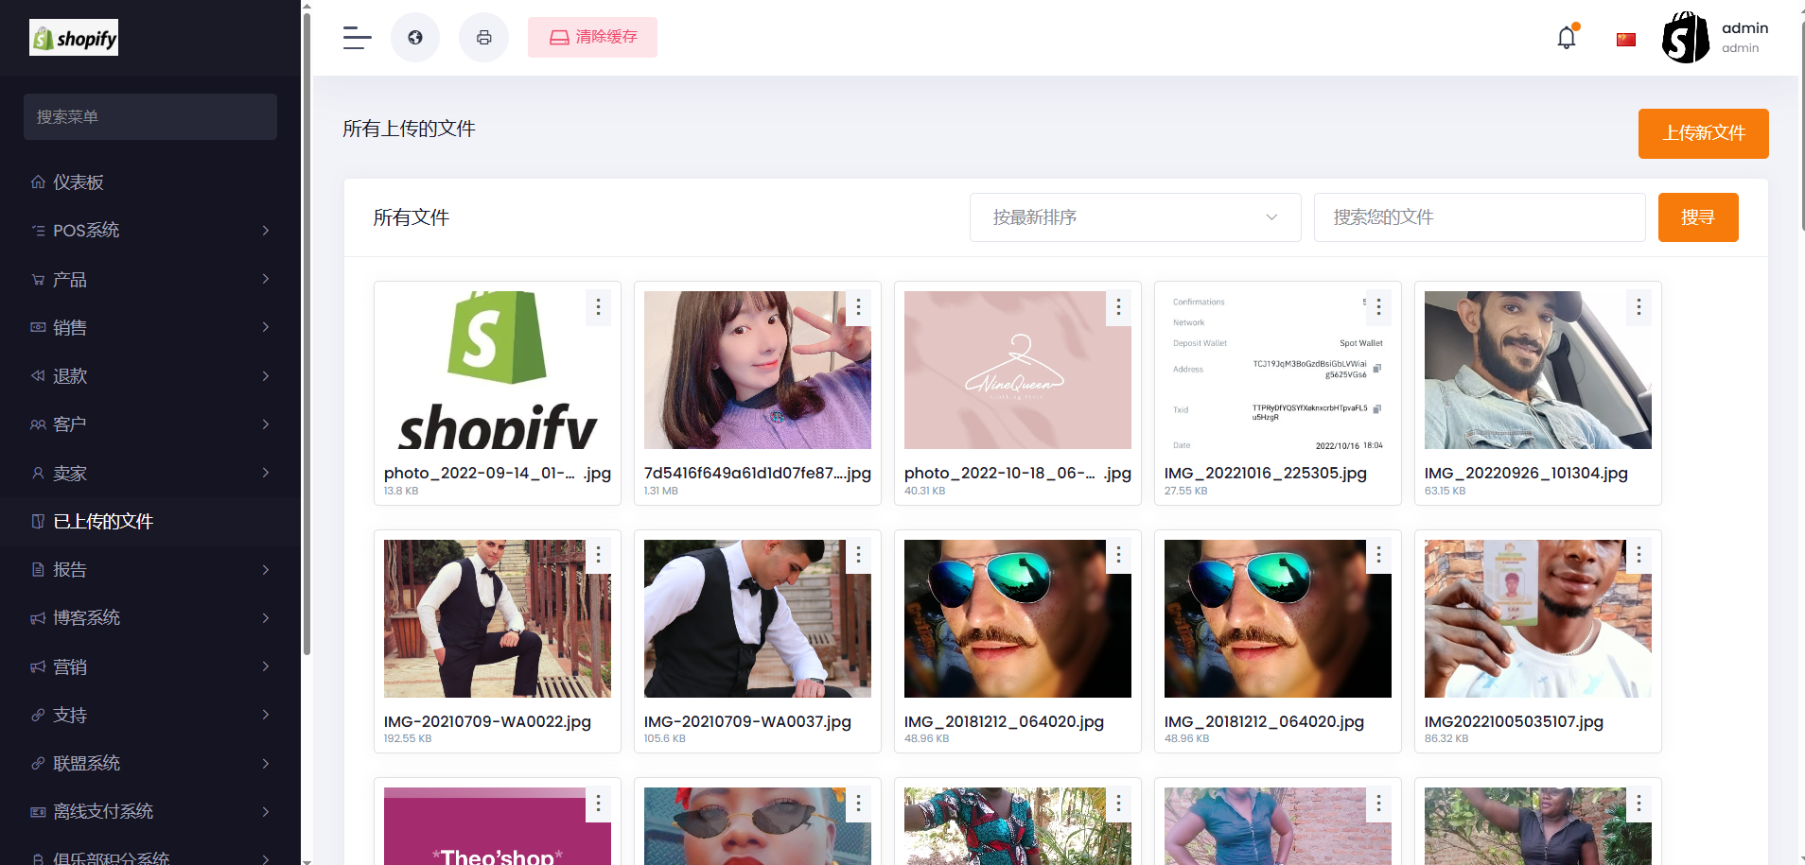The height and width of the screenshot is (865, 1805).
Task: Open options menu for photo_2022-09-14 file
Action: tap(598, 307)
